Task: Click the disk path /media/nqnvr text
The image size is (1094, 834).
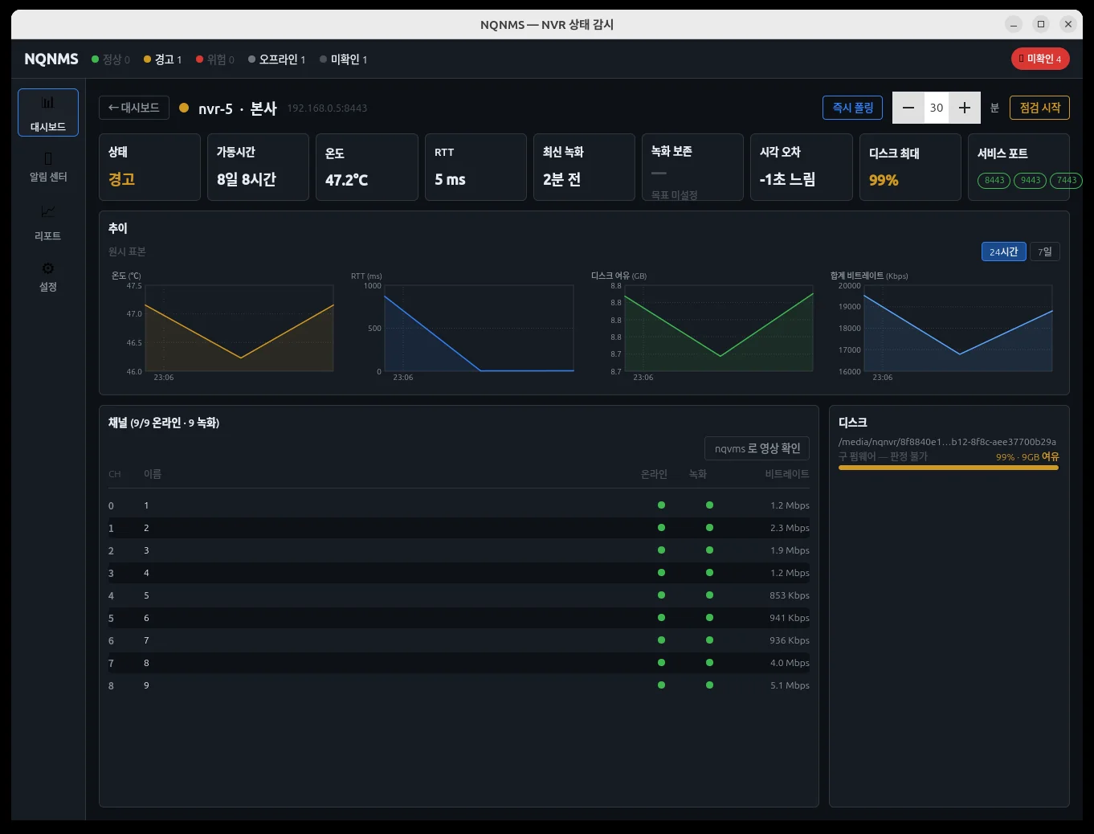Action: click(947, 442)
